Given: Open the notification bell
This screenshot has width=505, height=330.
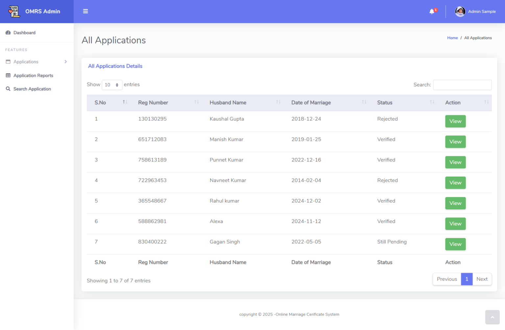Looking at the screenshot, I should click(x=432, y=11).
